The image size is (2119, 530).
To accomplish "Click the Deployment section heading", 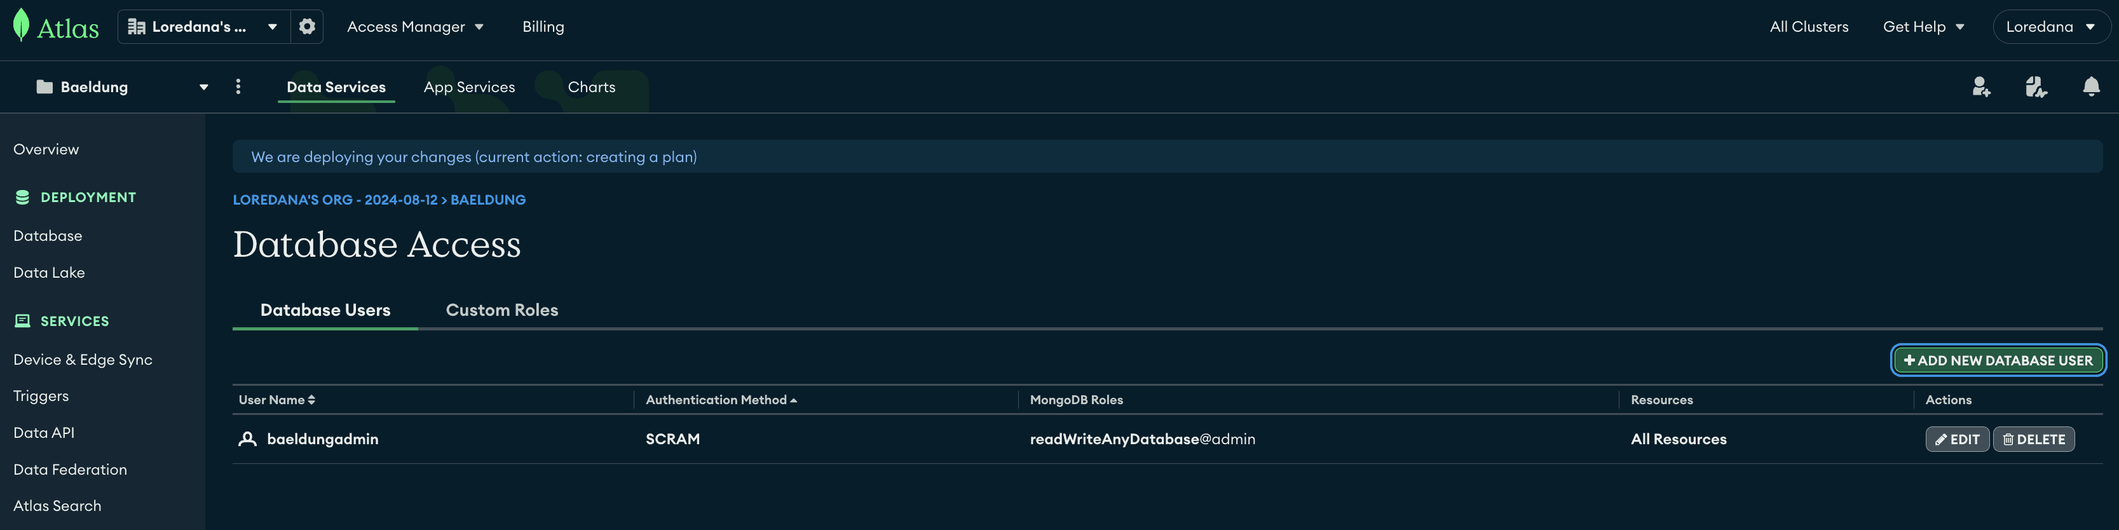I will tap(88, 198).
